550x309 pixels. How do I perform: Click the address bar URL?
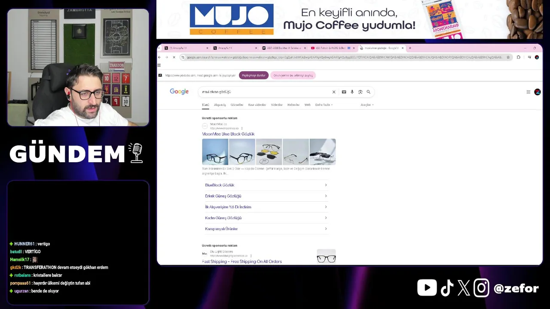pyautogui.click(x=344, y=57)
